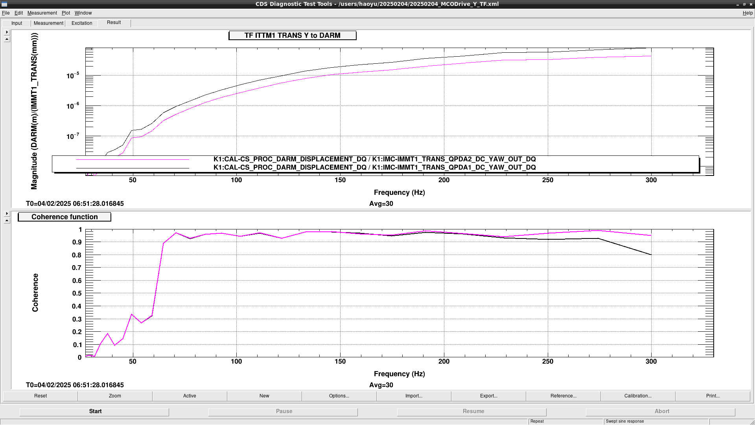Open the File menu

click(6, 13)
